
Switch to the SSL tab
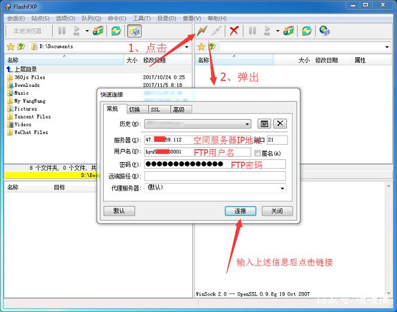[x=159, y=109]
